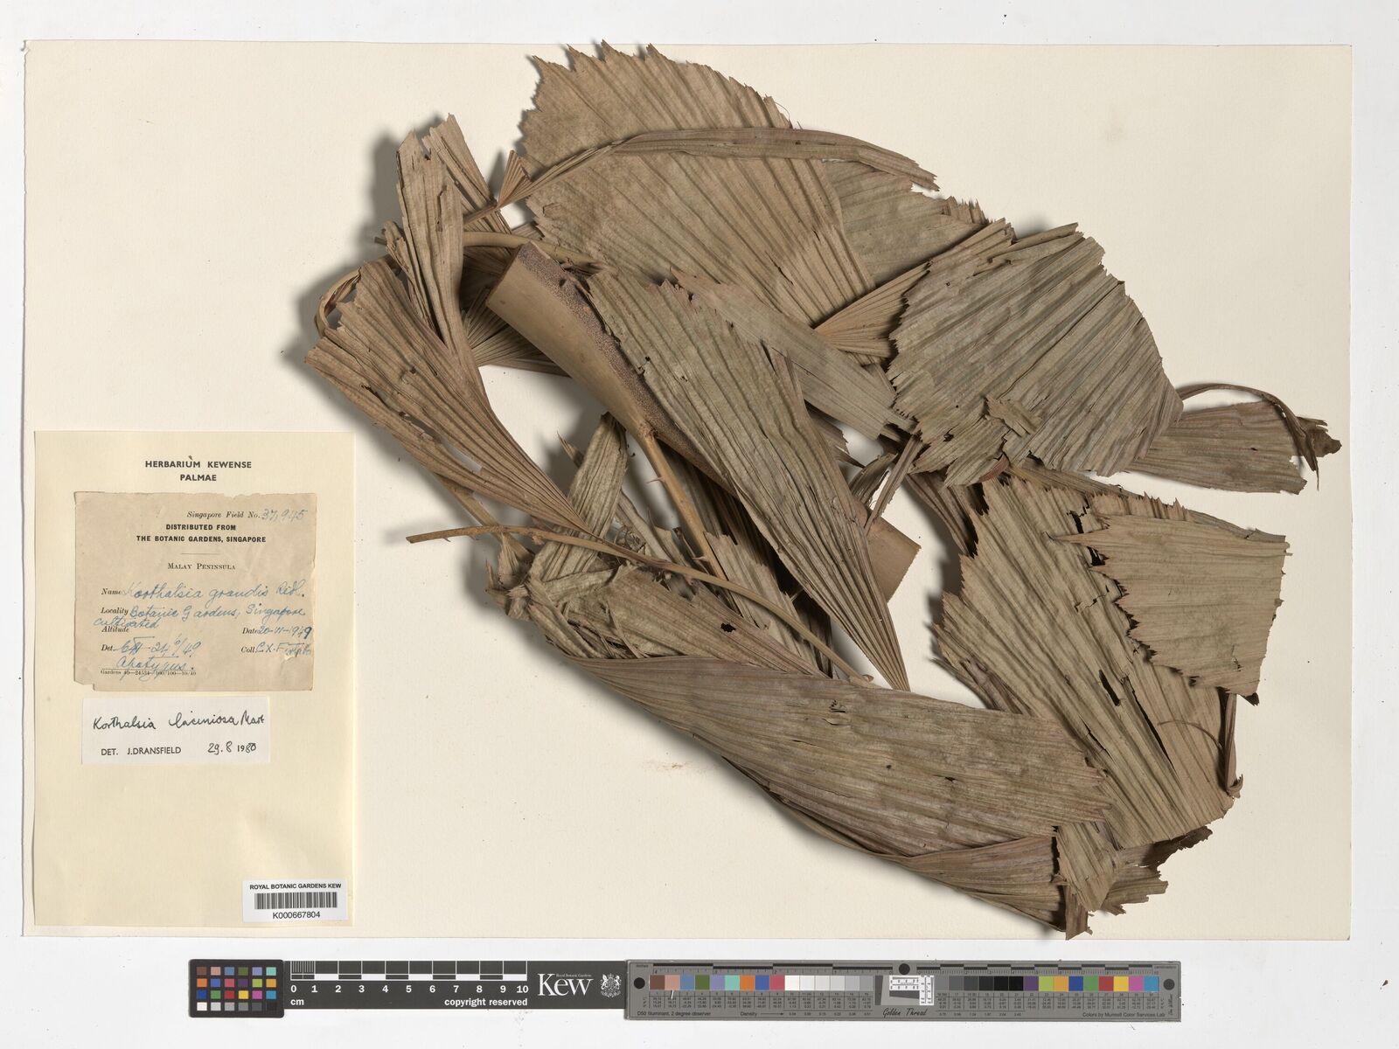The width and height of the screenshot is (1399, 1049).
Task: Click the handwritten 'Korthalsia laciniosa' determination
Action: [x=177, y=720]
